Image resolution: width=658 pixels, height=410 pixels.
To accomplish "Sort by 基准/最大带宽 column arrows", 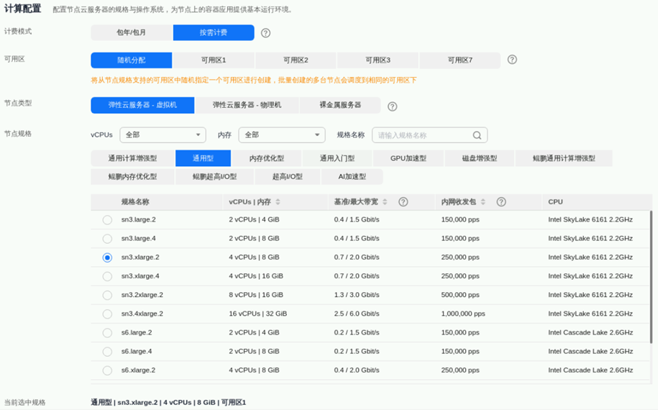I will coord(385,202).
